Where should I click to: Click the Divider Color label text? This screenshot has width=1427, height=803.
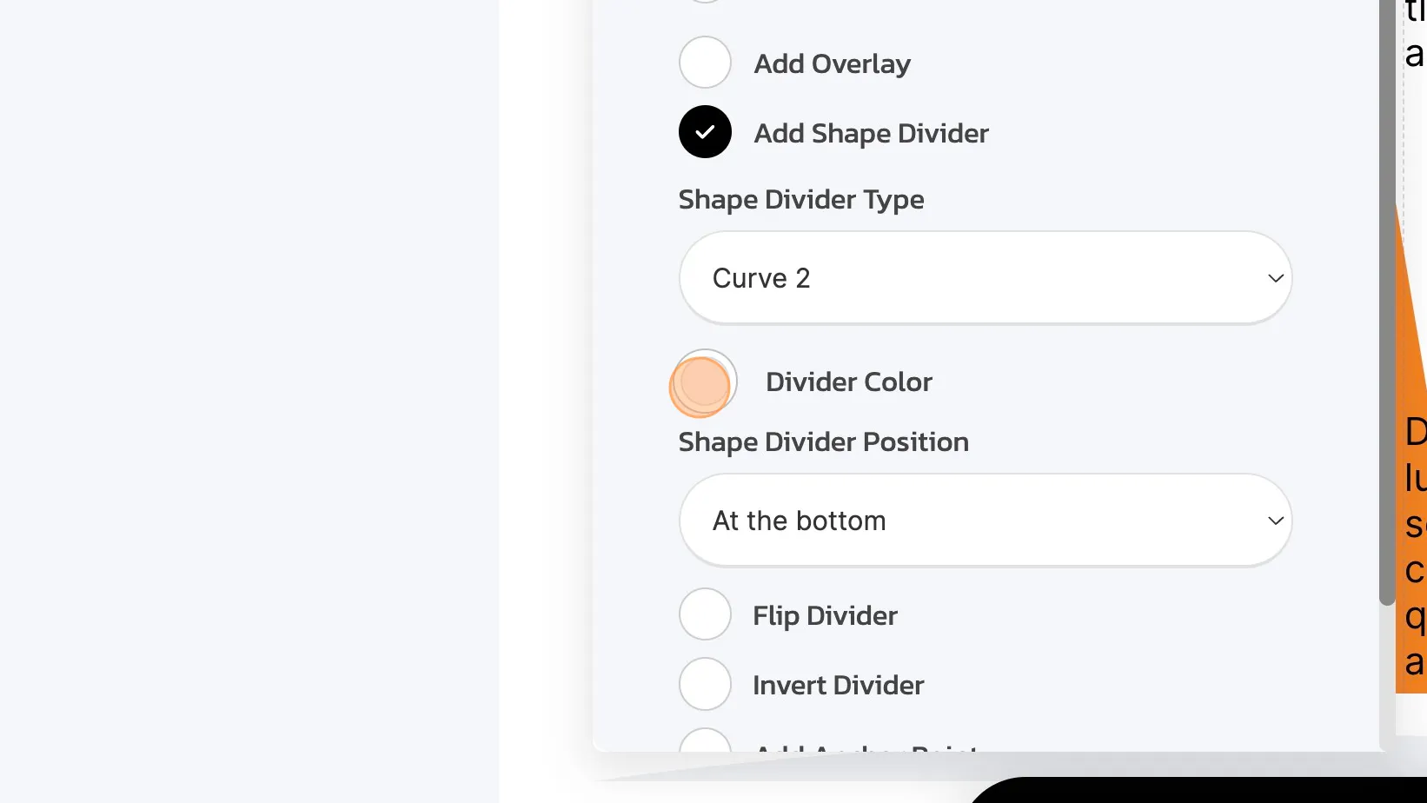coord(848,382)
